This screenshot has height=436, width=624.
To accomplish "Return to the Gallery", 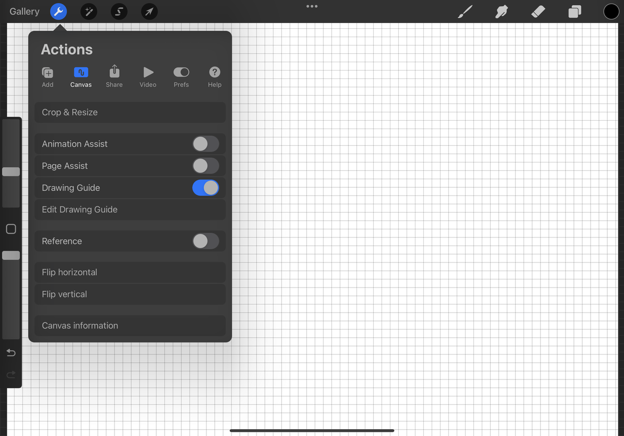I will pos(24,11).
